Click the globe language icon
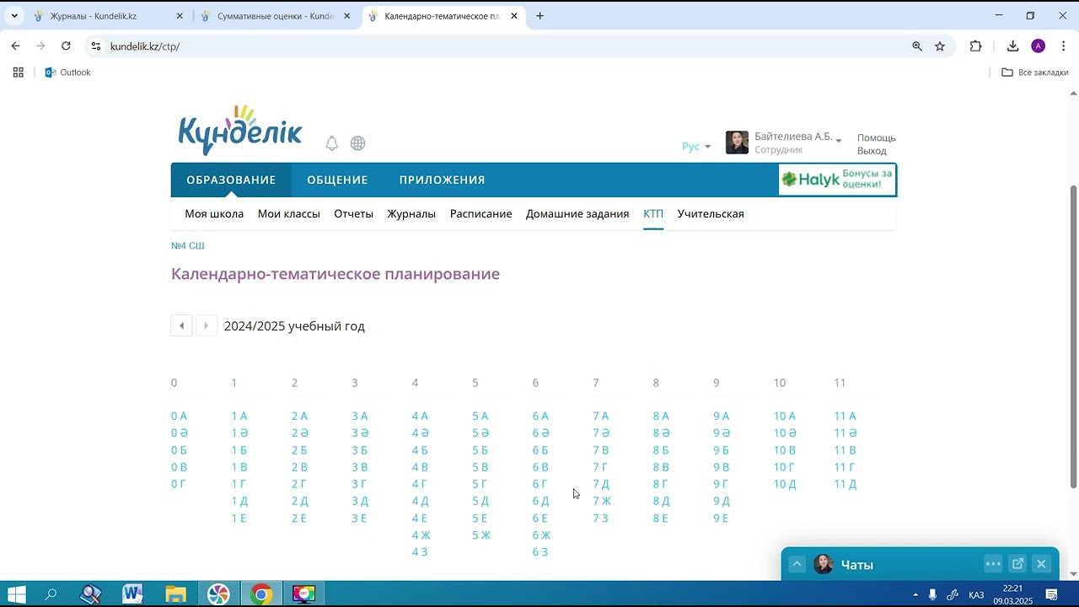The width and height of the screenshot is (1079, 607). 357,143
